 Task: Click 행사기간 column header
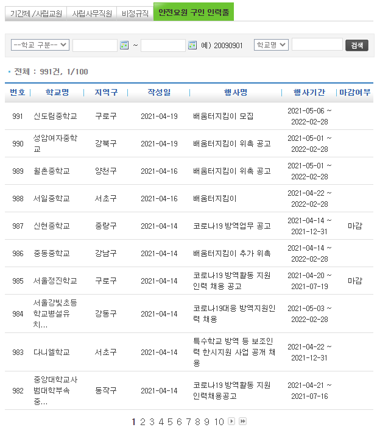[309, 93]
